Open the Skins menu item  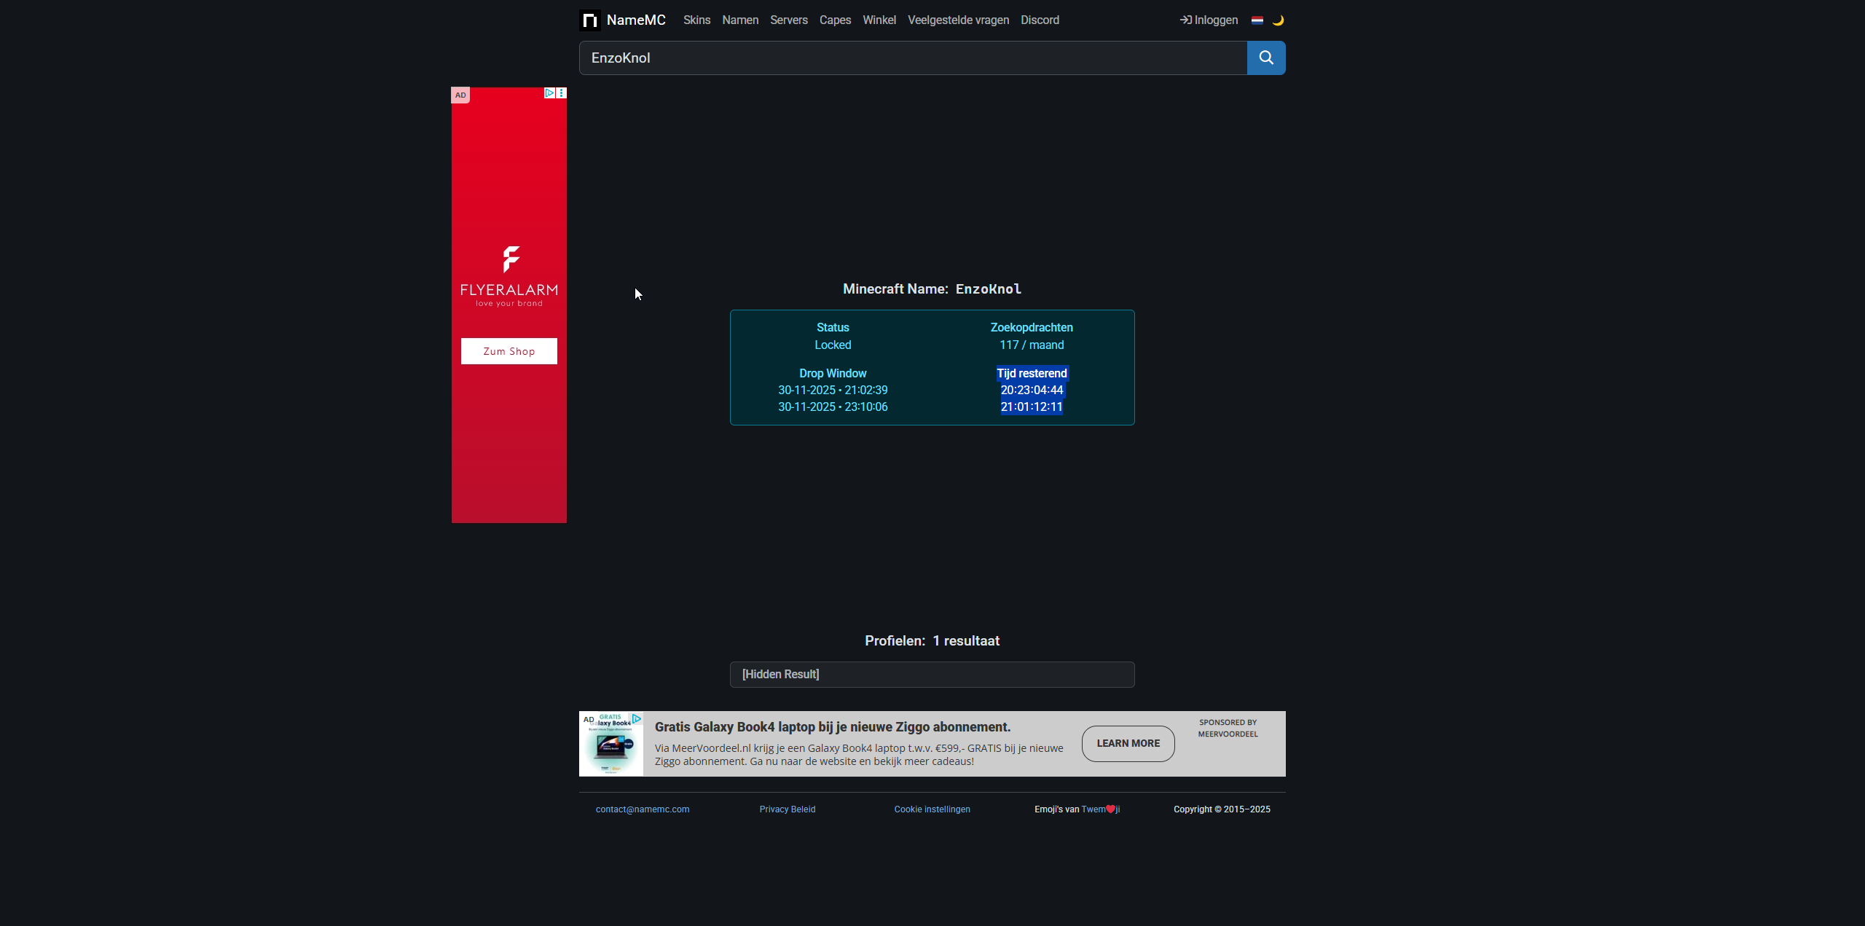click(696, 20)
